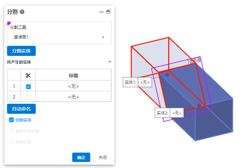Click the purple corner marker of 分割工具
240x168 pixels.
click(9, 23)
